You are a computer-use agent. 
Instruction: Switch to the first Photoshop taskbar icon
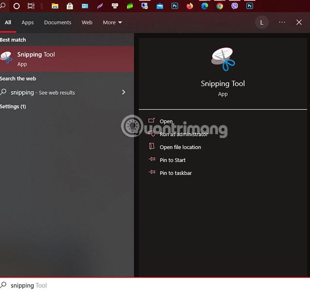coord(175,6)
